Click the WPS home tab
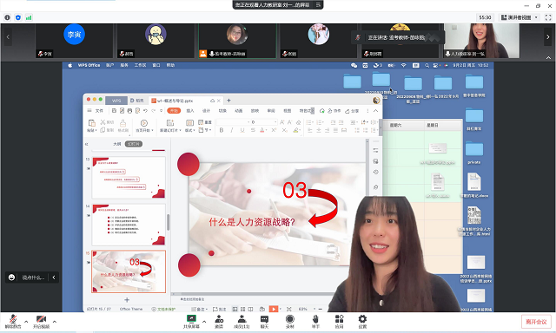Image resolution: width=556 pixels, height=333 pixels. pos(116,101)
